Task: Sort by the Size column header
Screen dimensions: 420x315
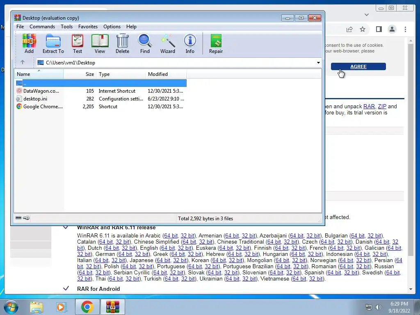Action: tap(80, 74)
